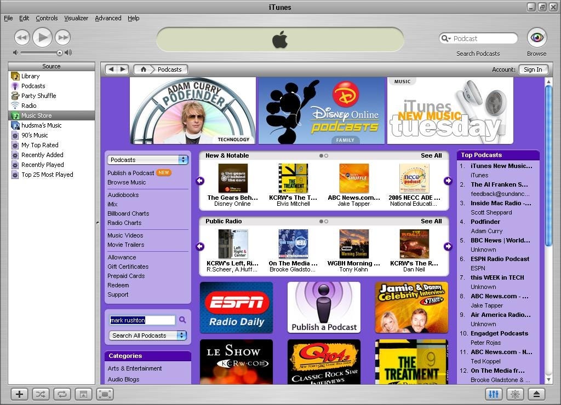This screenshot has width=561, height=405.
Task: Click the Browse Music link
Action: tap(127, 182)
